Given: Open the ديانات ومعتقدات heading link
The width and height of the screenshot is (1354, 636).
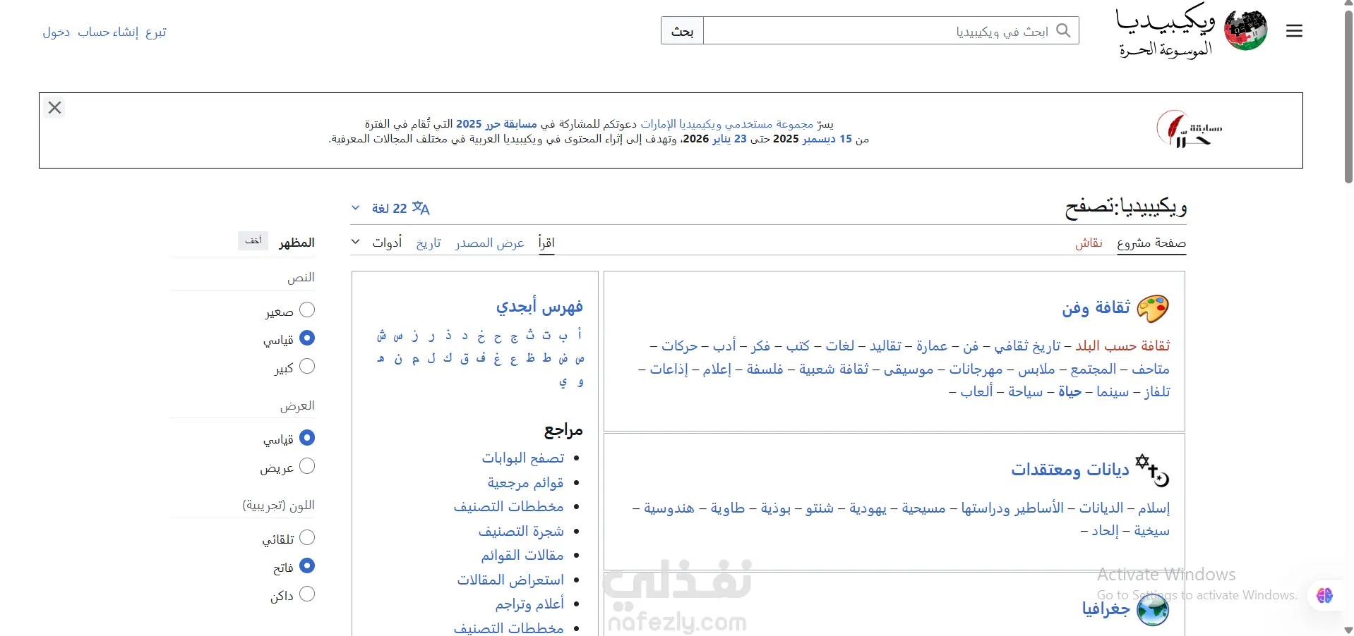Looking at the screenshot, I should coord(1070,470).
